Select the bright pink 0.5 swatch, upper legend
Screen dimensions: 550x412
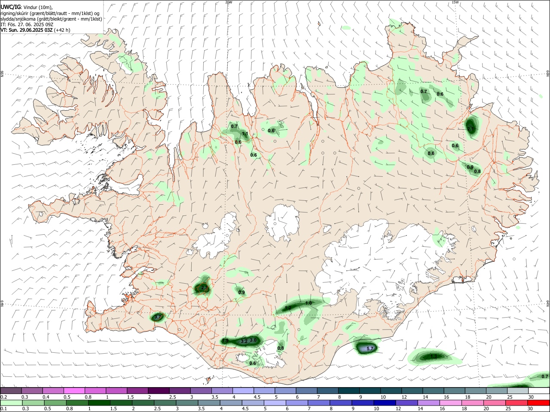74,391
